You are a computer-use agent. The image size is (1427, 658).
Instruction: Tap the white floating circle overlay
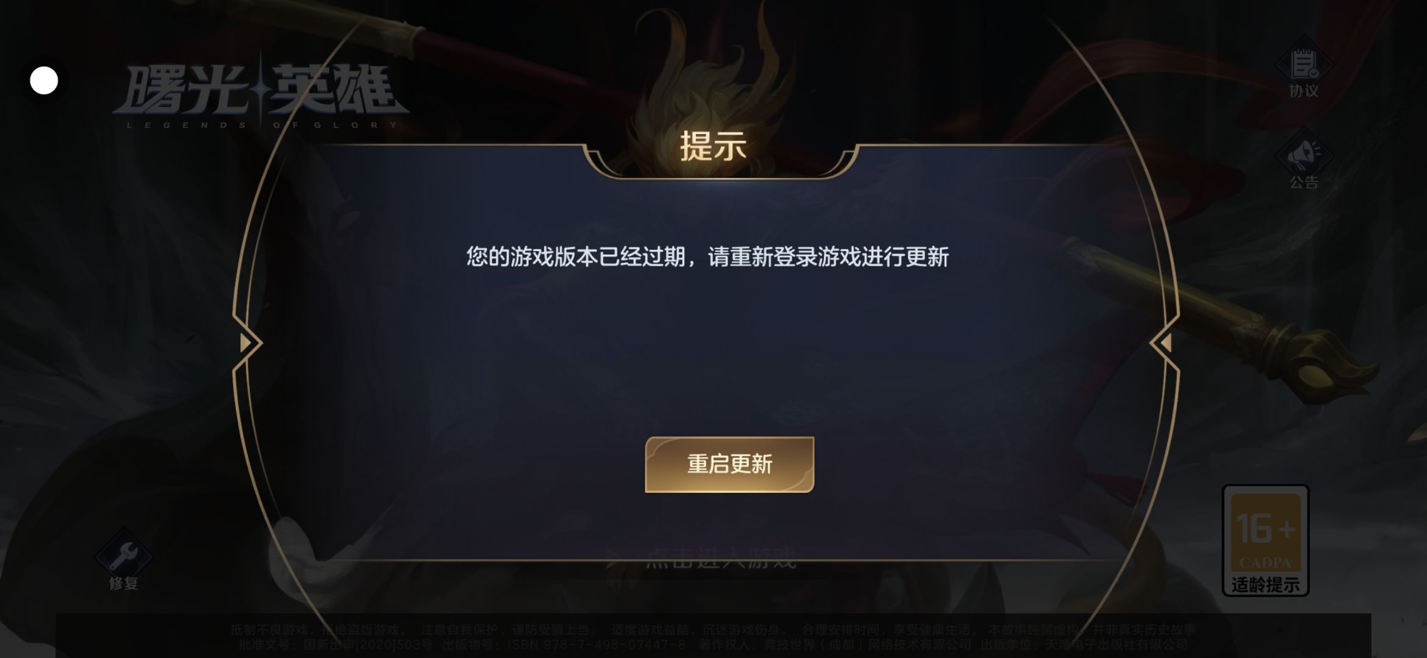point(44,80)
